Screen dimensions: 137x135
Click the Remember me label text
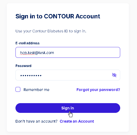point(36,90)
